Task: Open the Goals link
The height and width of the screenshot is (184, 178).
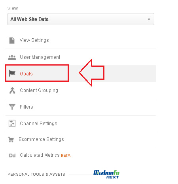Action: (26, 74)
